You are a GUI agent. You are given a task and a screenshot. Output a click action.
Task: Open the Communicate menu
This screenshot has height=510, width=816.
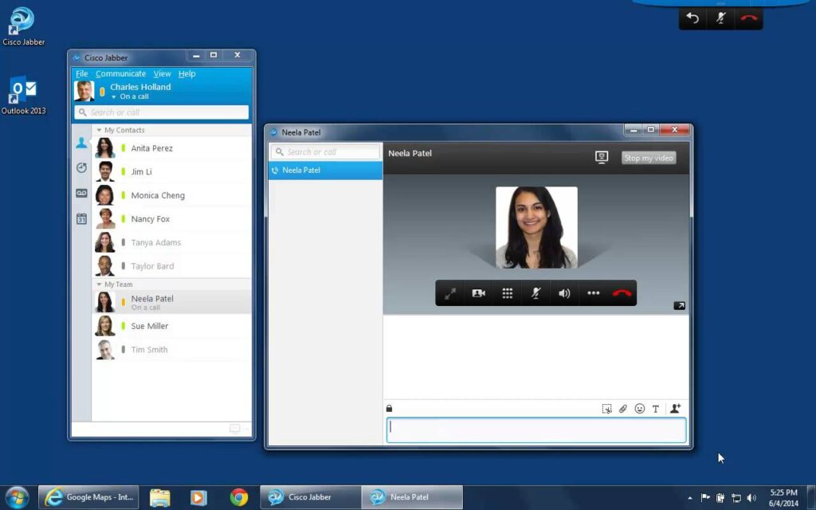coord(121,74)
